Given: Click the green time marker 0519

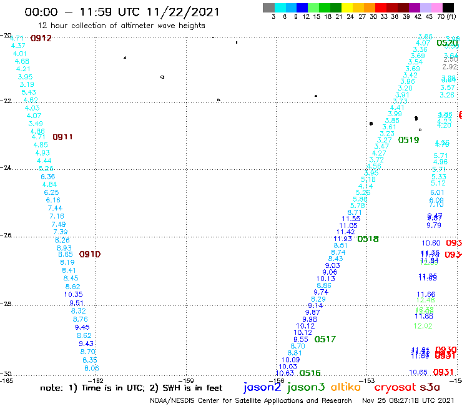Looking at the screenshot, I should 409,140.
